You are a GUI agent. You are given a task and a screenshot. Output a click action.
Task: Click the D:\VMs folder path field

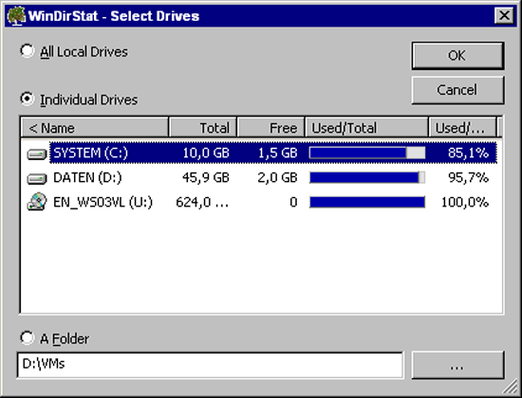tap(210, 365)
